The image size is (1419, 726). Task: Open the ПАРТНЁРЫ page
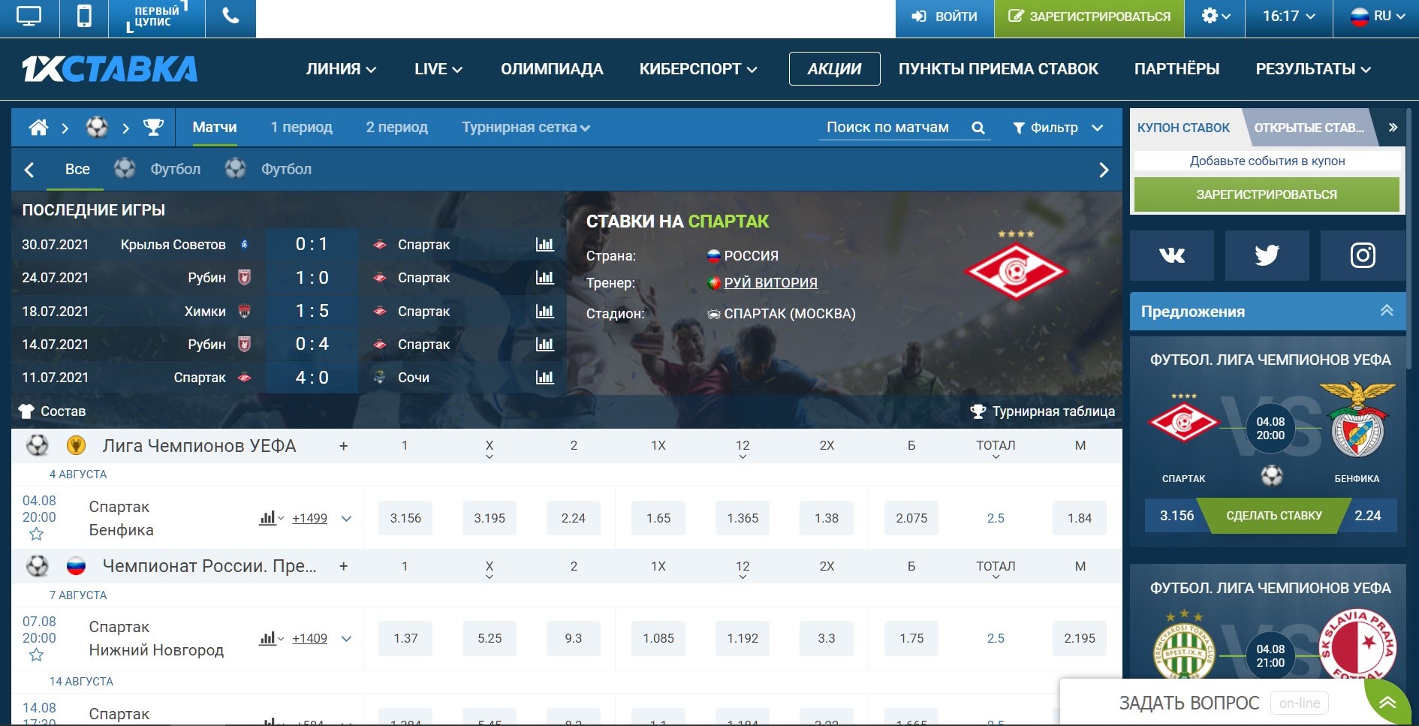tap(1176, 69)
